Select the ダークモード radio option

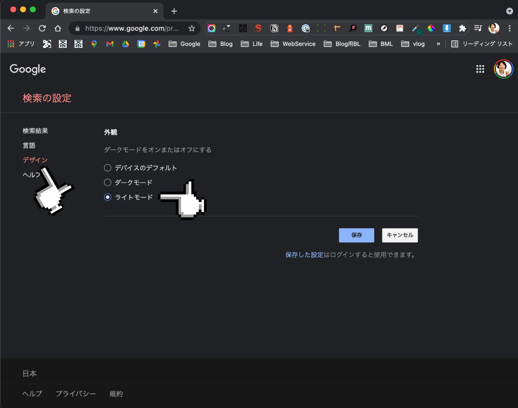(x=107, y=182)
